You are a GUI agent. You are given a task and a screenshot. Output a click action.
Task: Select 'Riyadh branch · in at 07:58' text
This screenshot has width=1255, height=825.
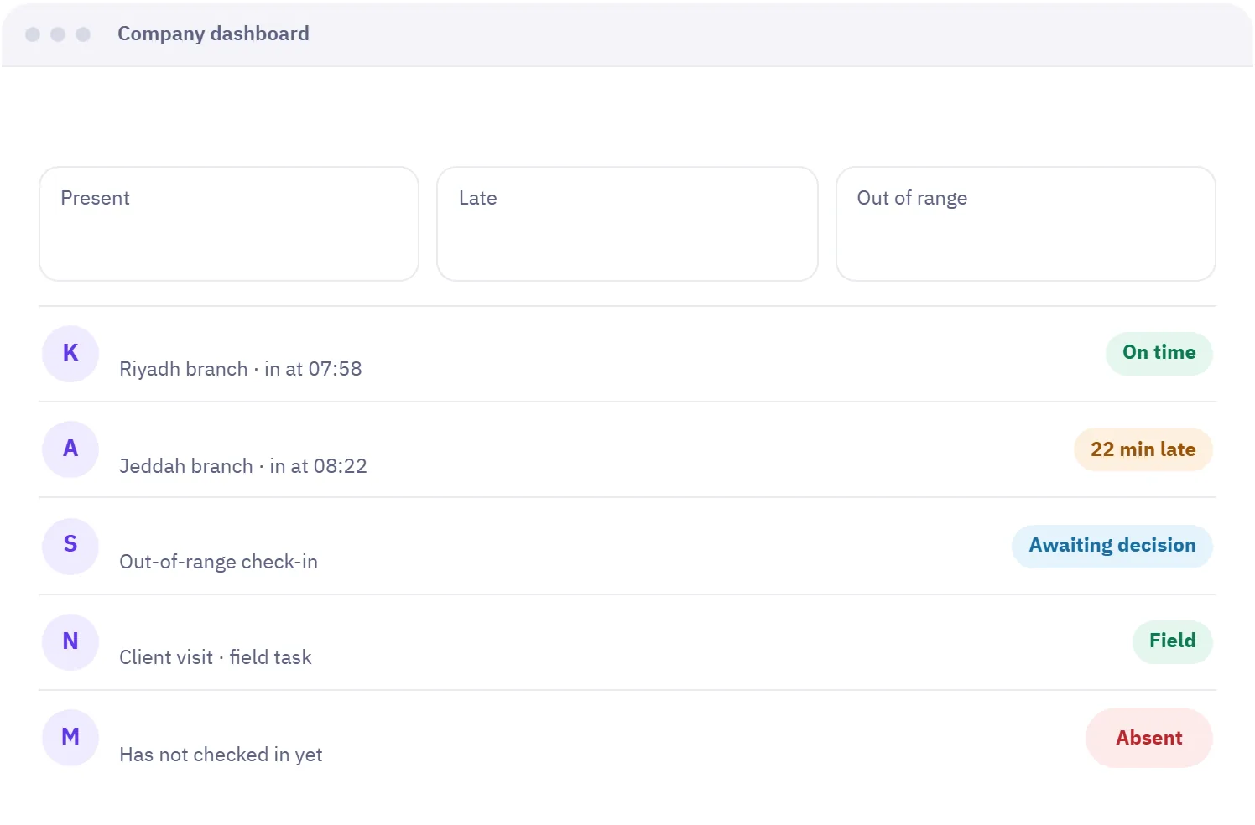tap(241, 369)
